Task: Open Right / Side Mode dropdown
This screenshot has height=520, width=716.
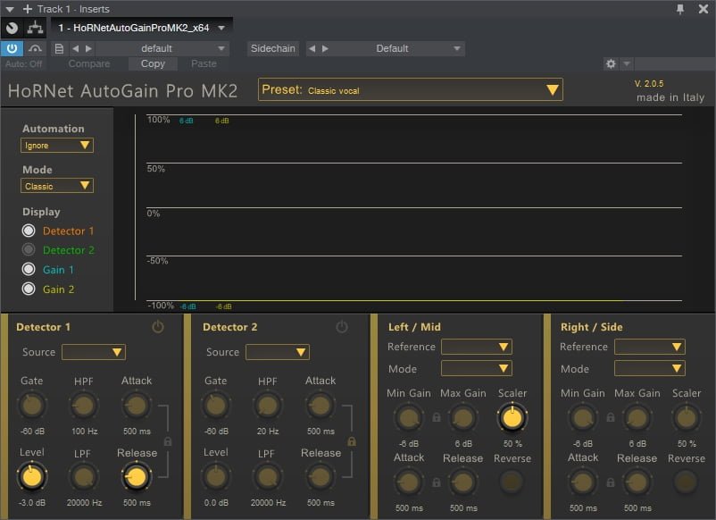Action: coord(649,368)
